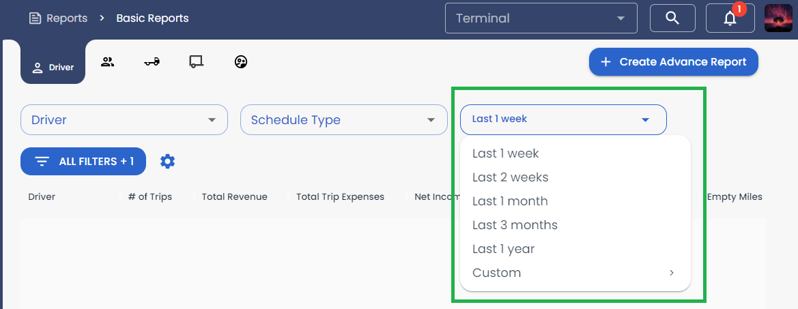Click the Reports document icon in breadcrumb
The width and height of the screenshot is (798, 309).
(x=35, y=18)
